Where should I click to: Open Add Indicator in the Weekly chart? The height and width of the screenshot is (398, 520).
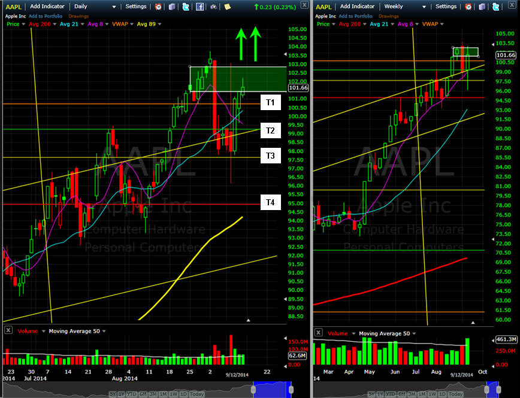(357, 7)
